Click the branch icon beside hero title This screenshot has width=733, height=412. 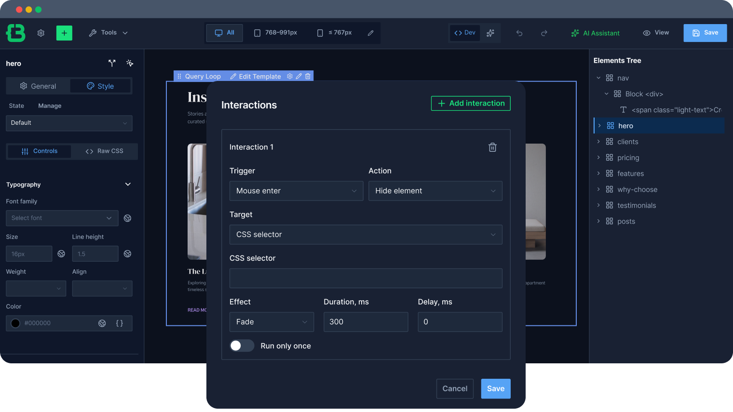[112, 63]
